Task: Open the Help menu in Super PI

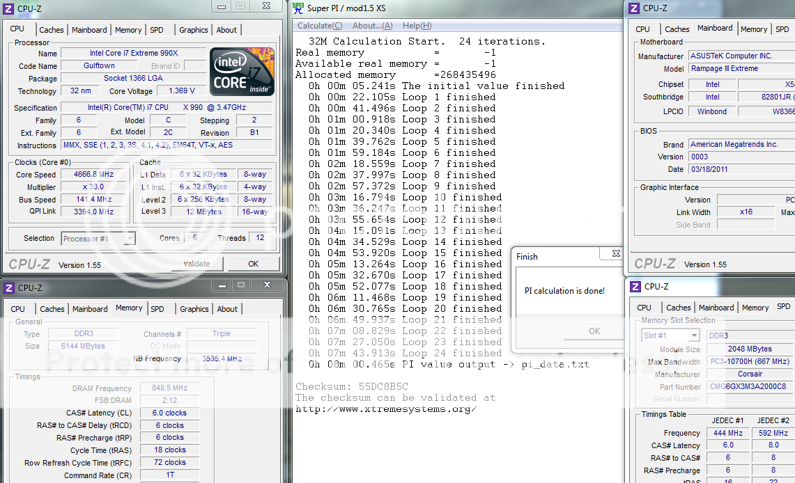Action: pyautogui.click(x=417, y=26)
